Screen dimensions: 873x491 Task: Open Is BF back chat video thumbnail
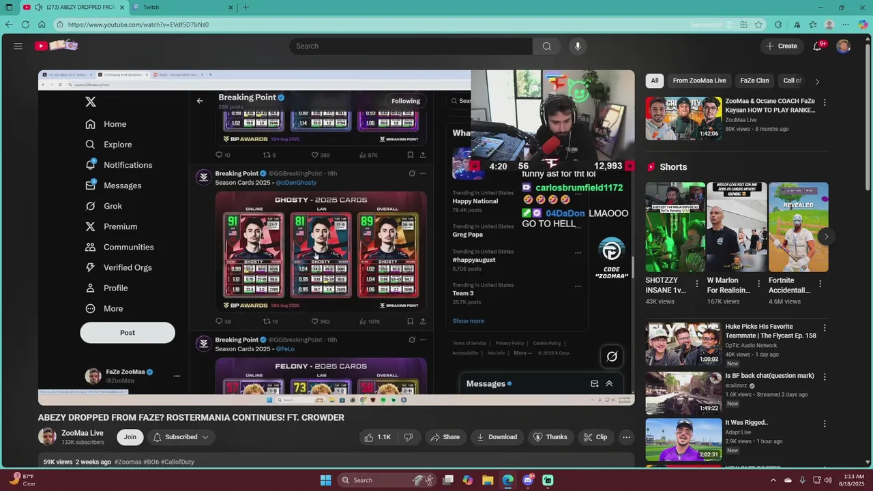tap(683, 392)
